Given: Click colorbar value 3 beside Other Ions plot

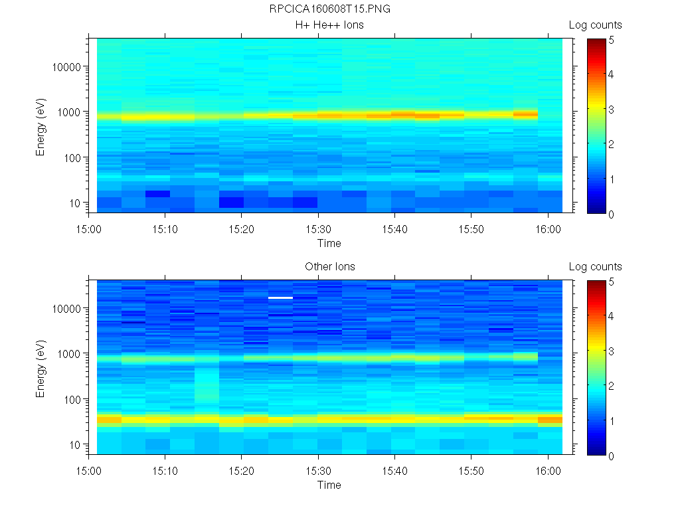Looking at the screenshot, I should tap(611, 351).
